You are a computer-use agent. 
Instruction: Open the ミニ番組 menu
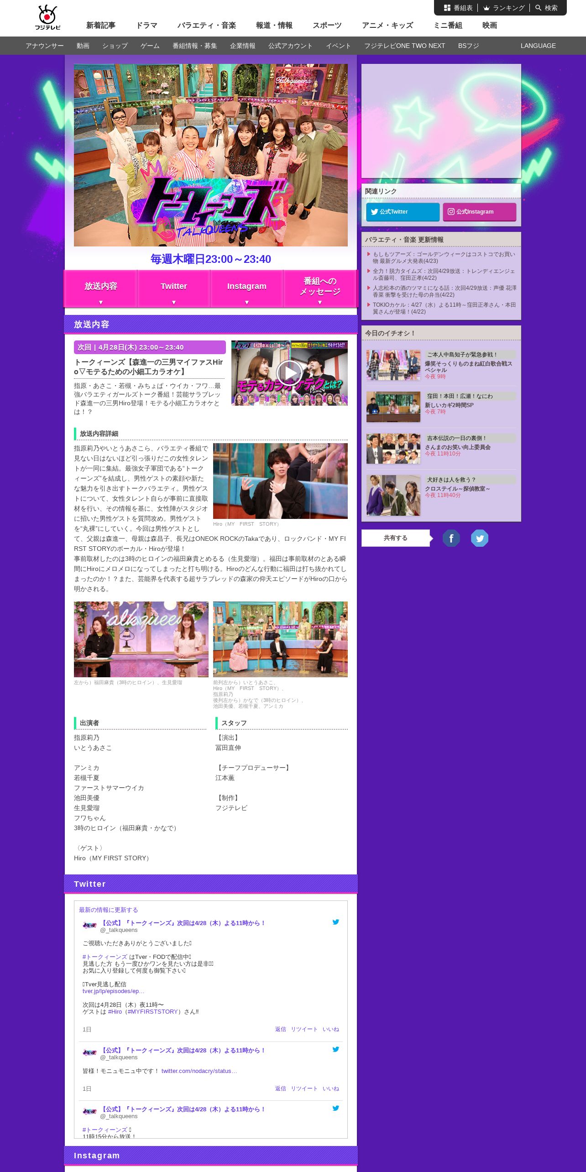(x=448, y=26)
